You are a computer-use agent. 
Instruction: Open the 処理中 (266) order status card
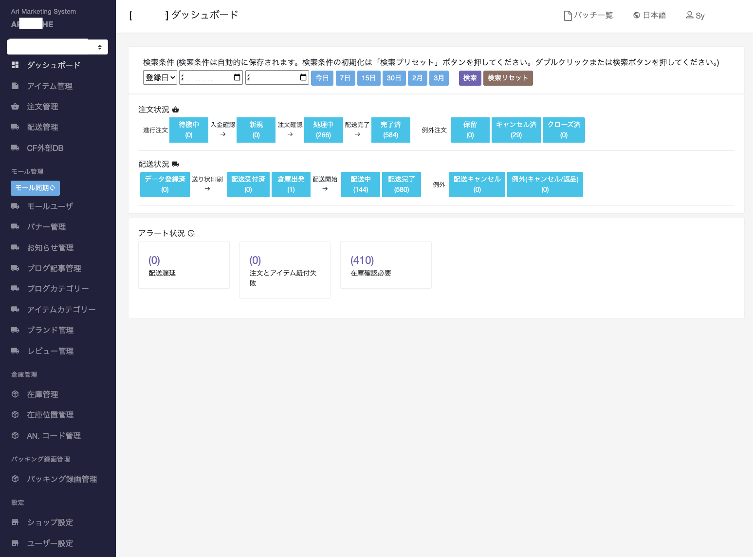point(323,130)
